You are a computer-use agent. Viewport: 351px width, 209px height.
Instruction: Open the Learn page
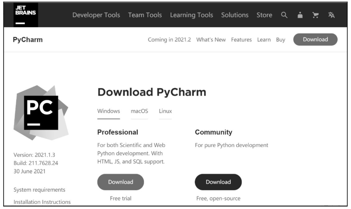[264, 39]
